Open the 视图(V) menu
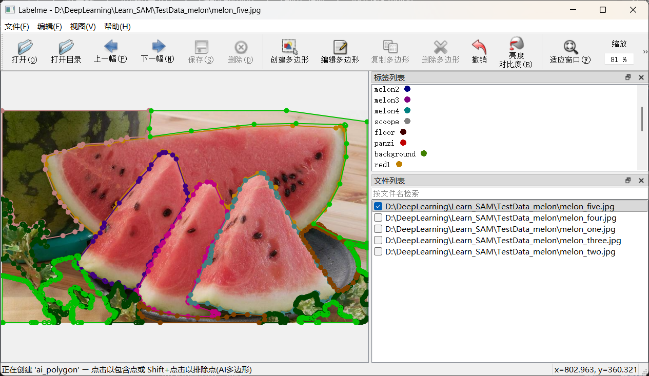The width and height of the screenshot is (649, 376). [83, 27]
